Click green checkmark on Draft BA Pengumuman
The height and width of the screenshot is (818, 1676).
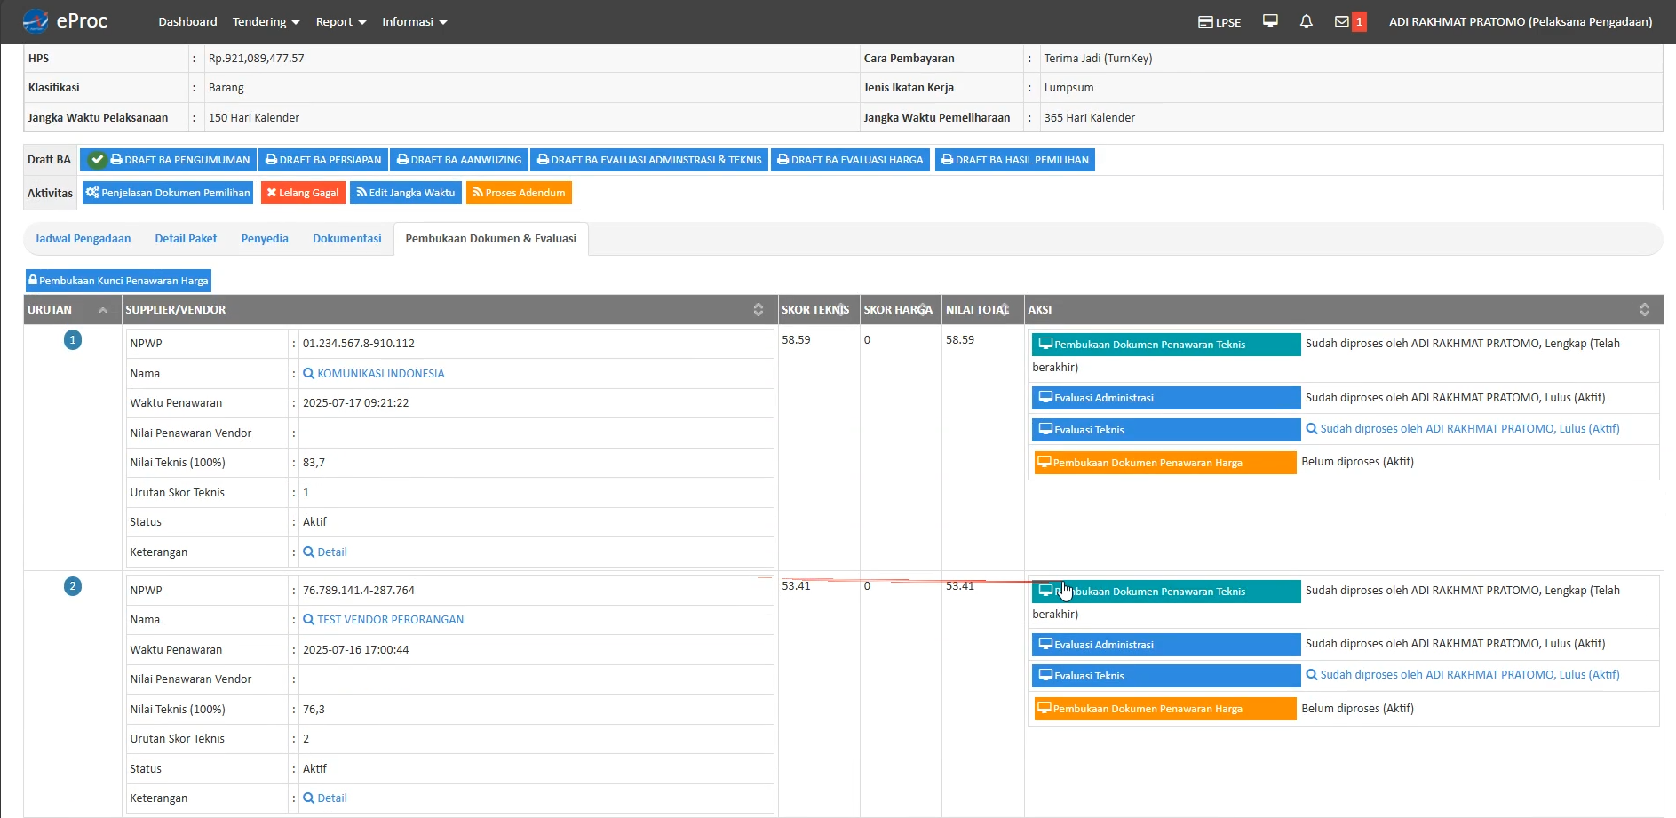[x=98, y=160]
